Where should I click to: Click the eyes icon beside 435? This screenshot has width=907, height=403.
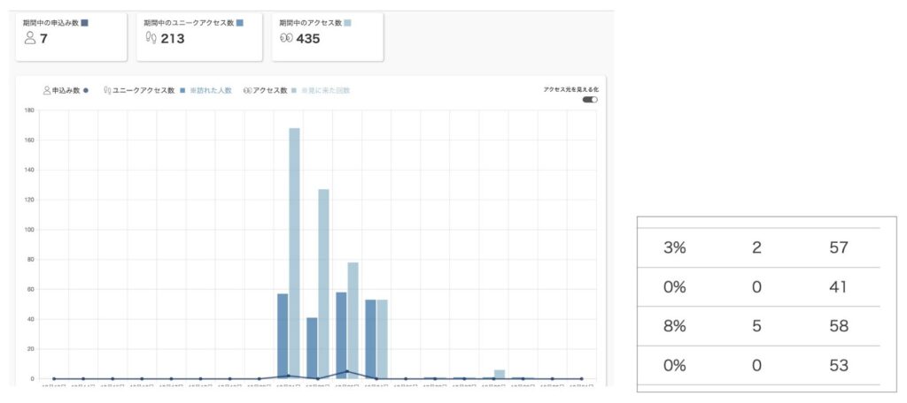tap(286, 39)
